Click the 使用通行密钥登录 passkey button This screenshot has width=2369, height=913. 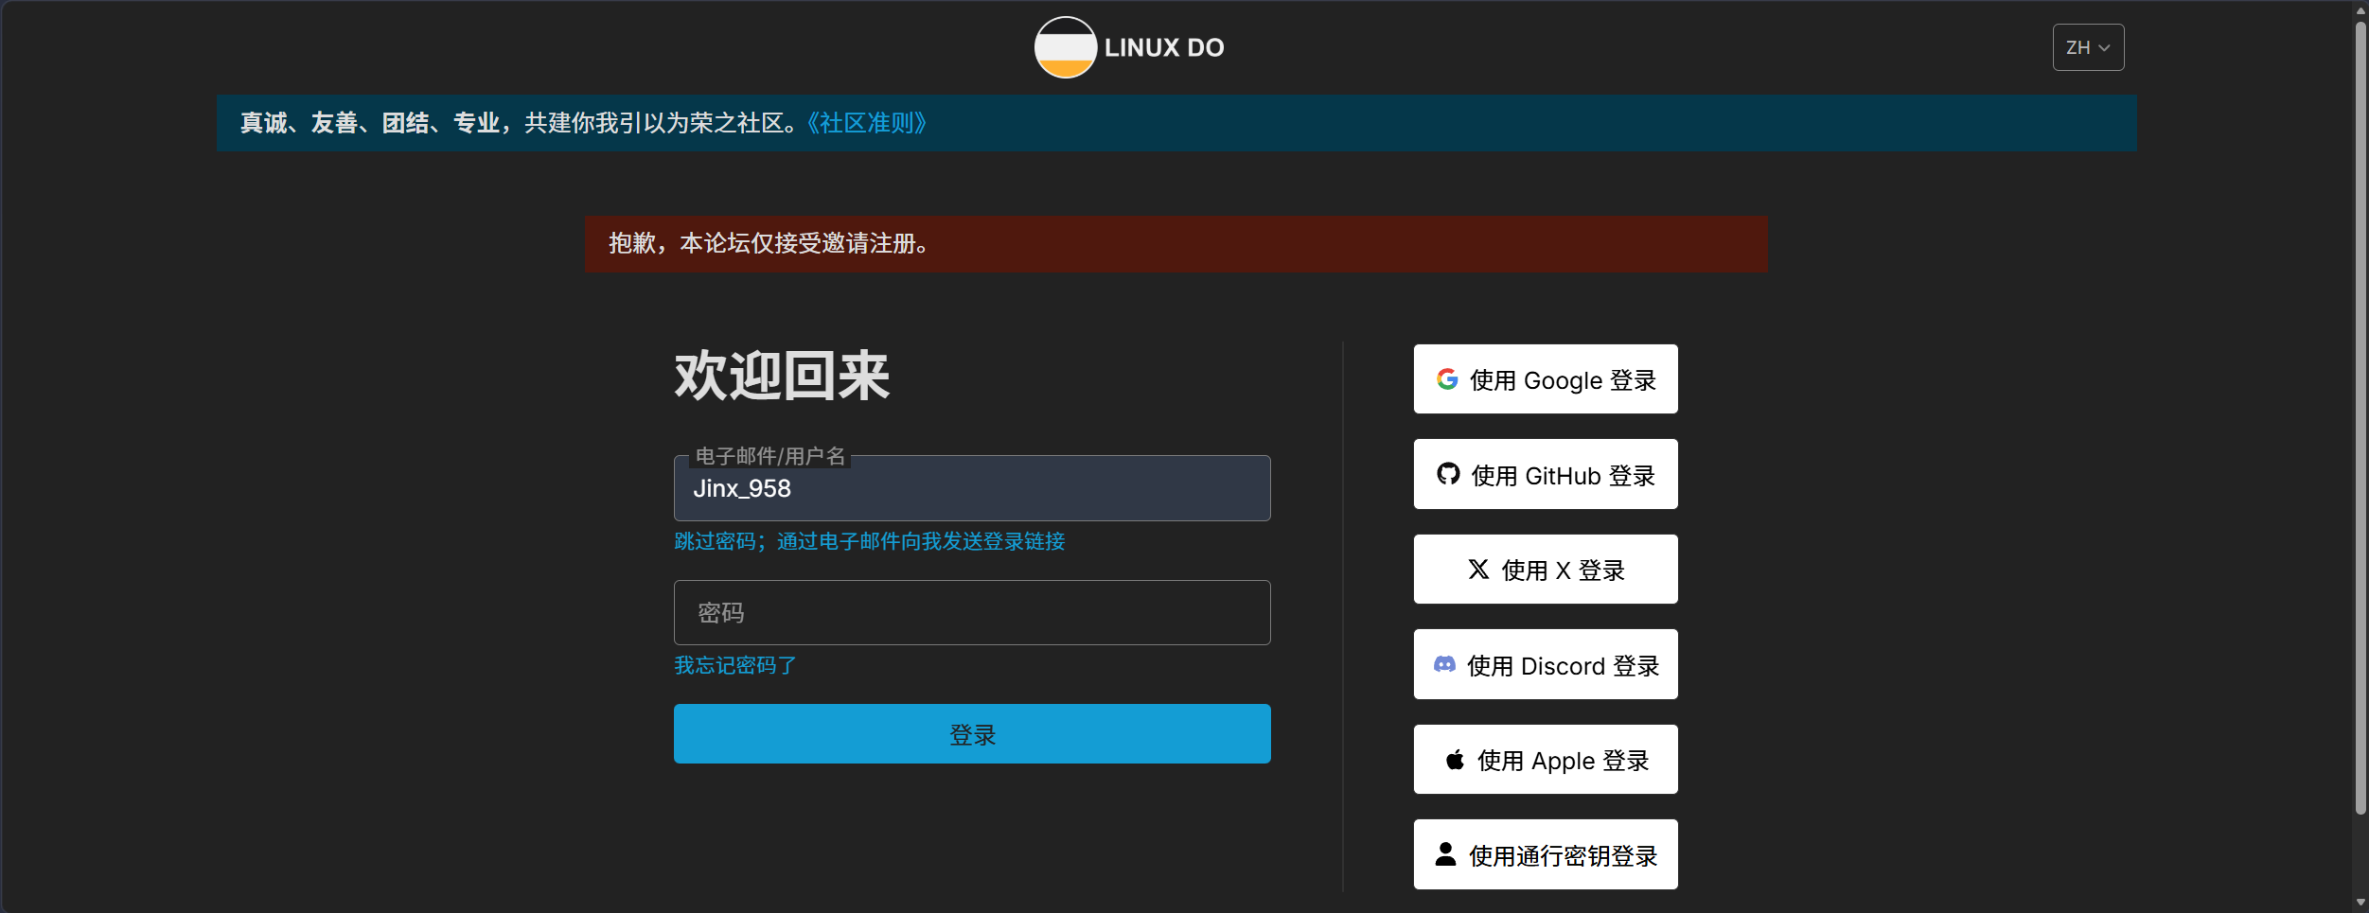pyautogui.click(x=1546, y=855)
